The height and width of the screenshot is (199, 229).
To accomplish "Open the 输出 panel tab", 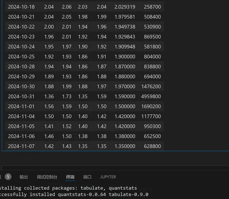I will [24, 177].
